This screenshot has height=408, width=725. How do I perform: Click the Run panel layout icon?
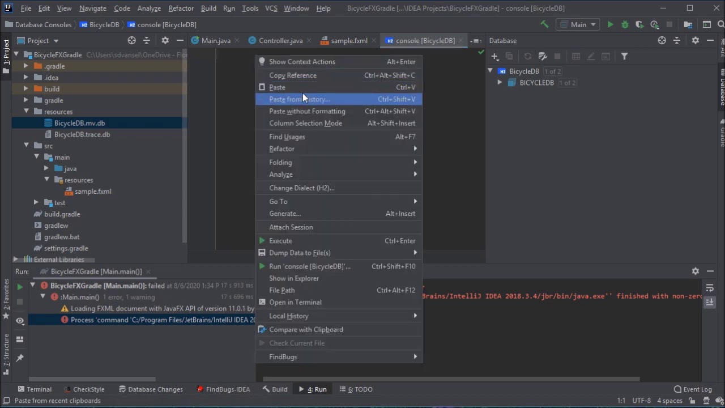20,339
